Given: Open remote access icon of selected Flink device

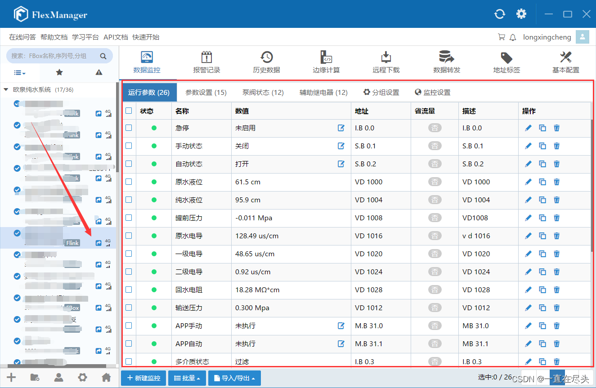Looking at the screenshot, I should [99, 243].
